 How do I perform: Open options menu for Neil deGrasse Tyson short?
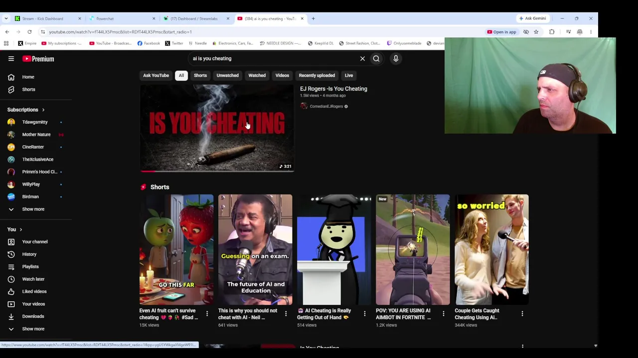point(286,314)
